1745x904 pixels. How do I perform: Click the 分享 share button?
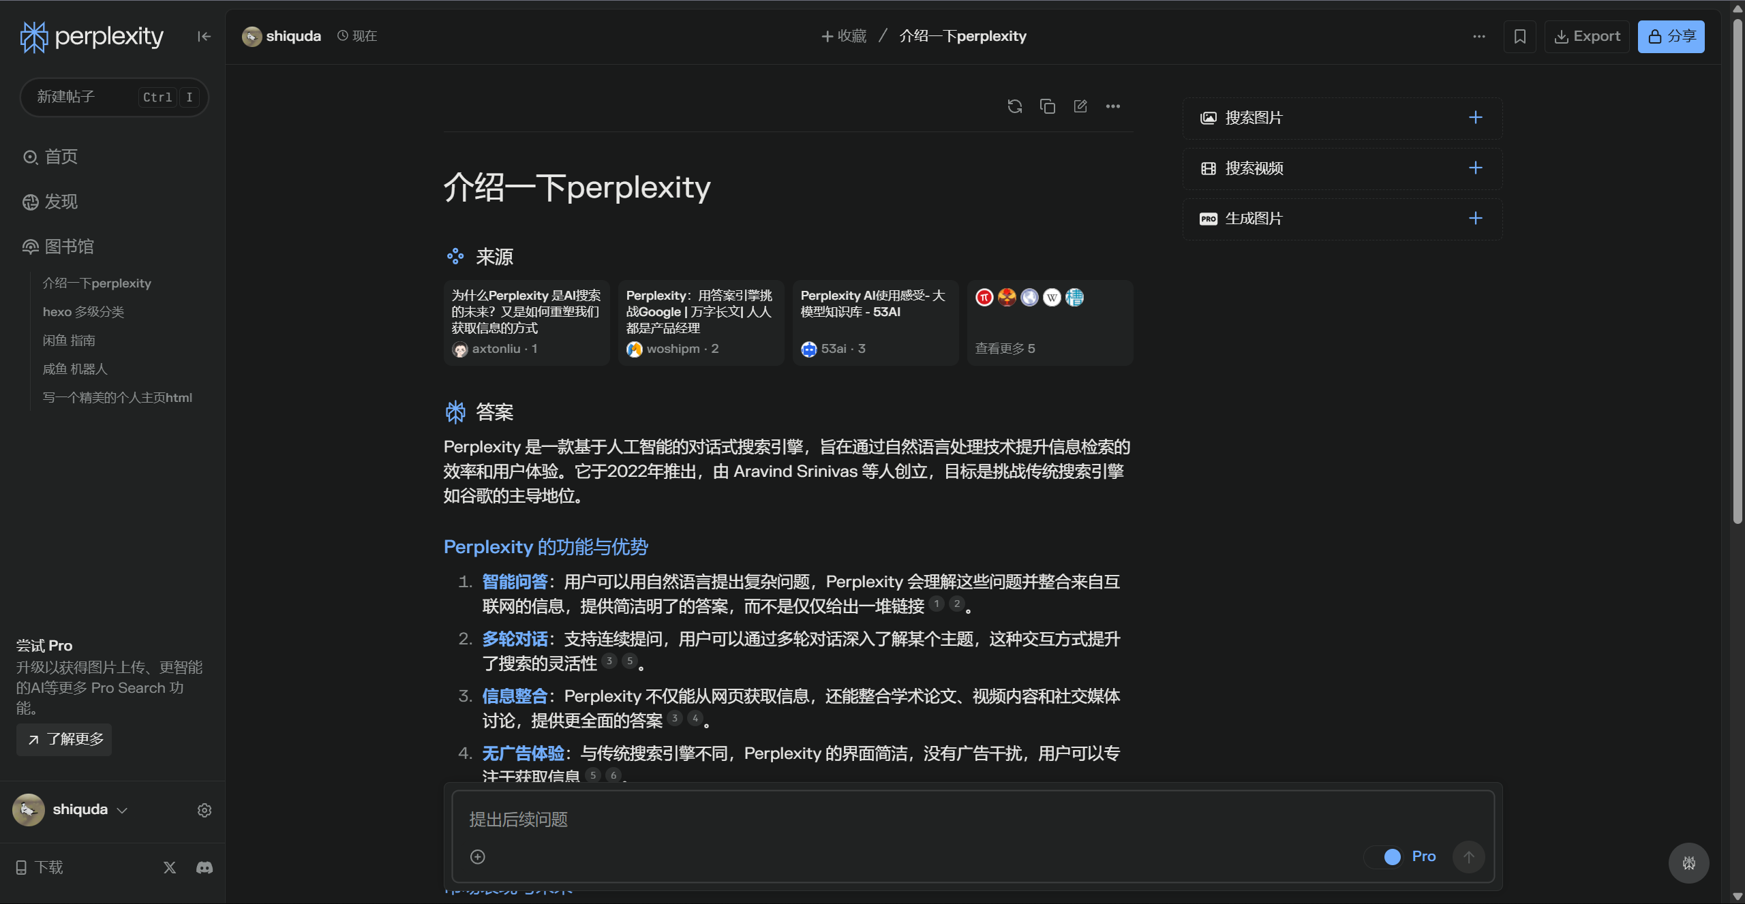(1671, 37)
